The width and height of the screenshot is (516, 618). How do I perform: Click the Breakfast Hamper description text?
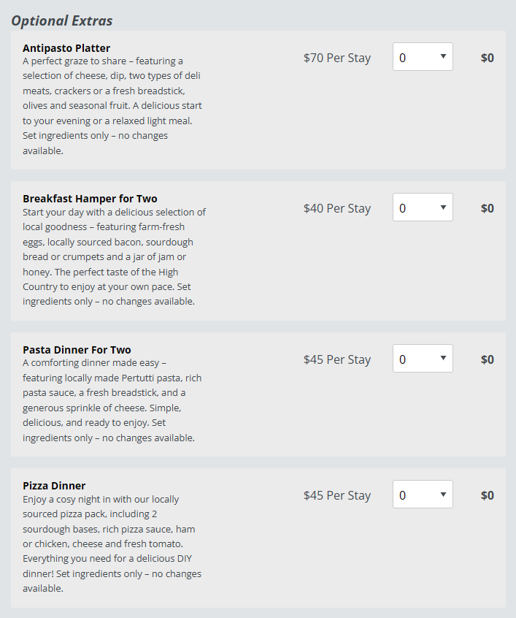pos(114,256)
